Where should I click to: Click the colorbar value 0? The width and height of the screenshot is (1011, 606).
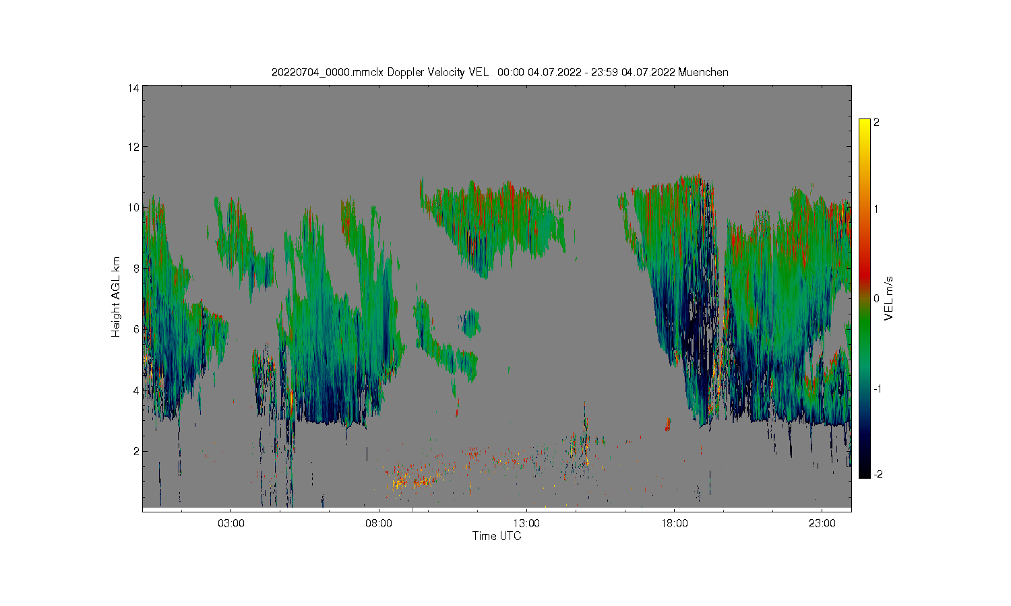pos(876,298)
